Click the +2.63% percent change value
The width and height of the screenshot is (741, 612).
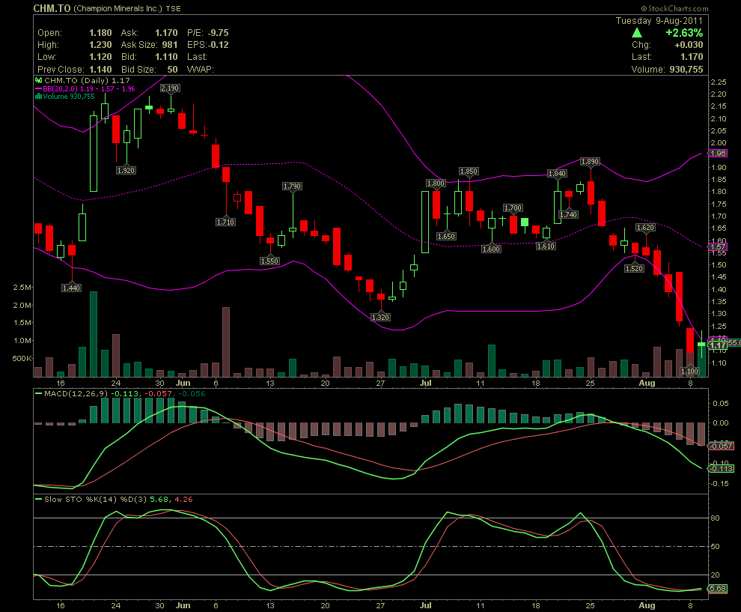point(684,33)
